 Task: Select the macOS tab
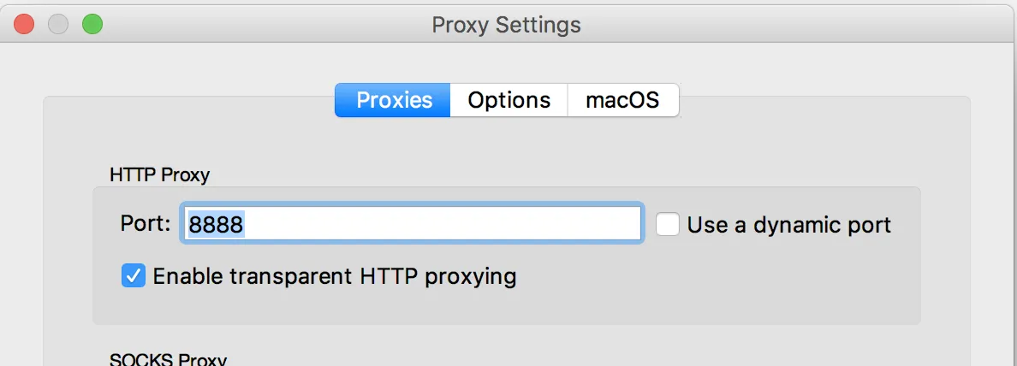point(622,100)
